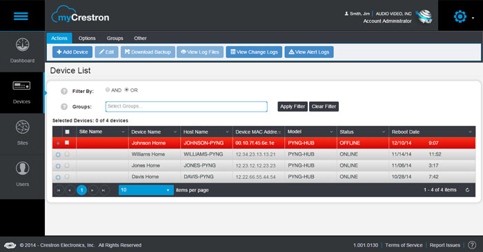
Task: Click the user icon next to Smith, Jim
Action: click(346, 14)
